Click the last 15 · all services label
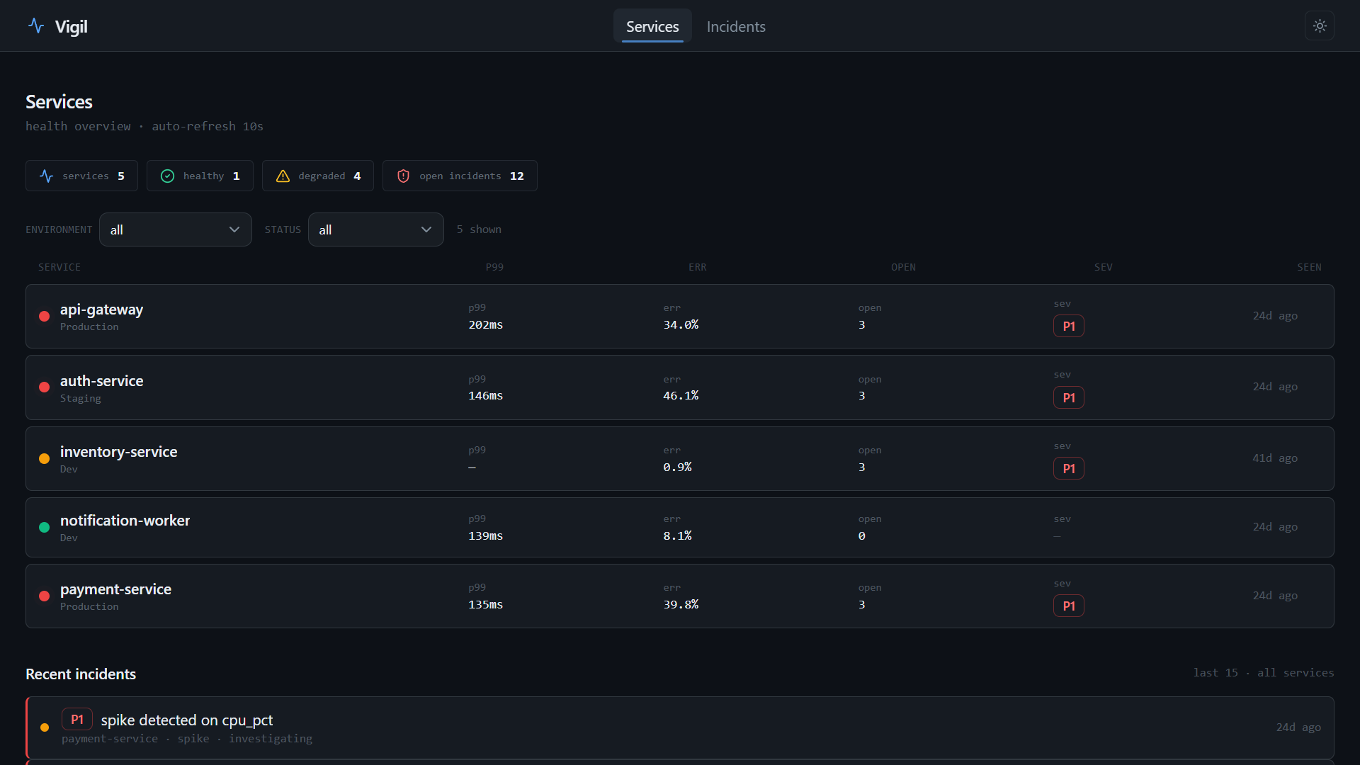Viewport: 1360px width, 765px height. click(1264, 673)
